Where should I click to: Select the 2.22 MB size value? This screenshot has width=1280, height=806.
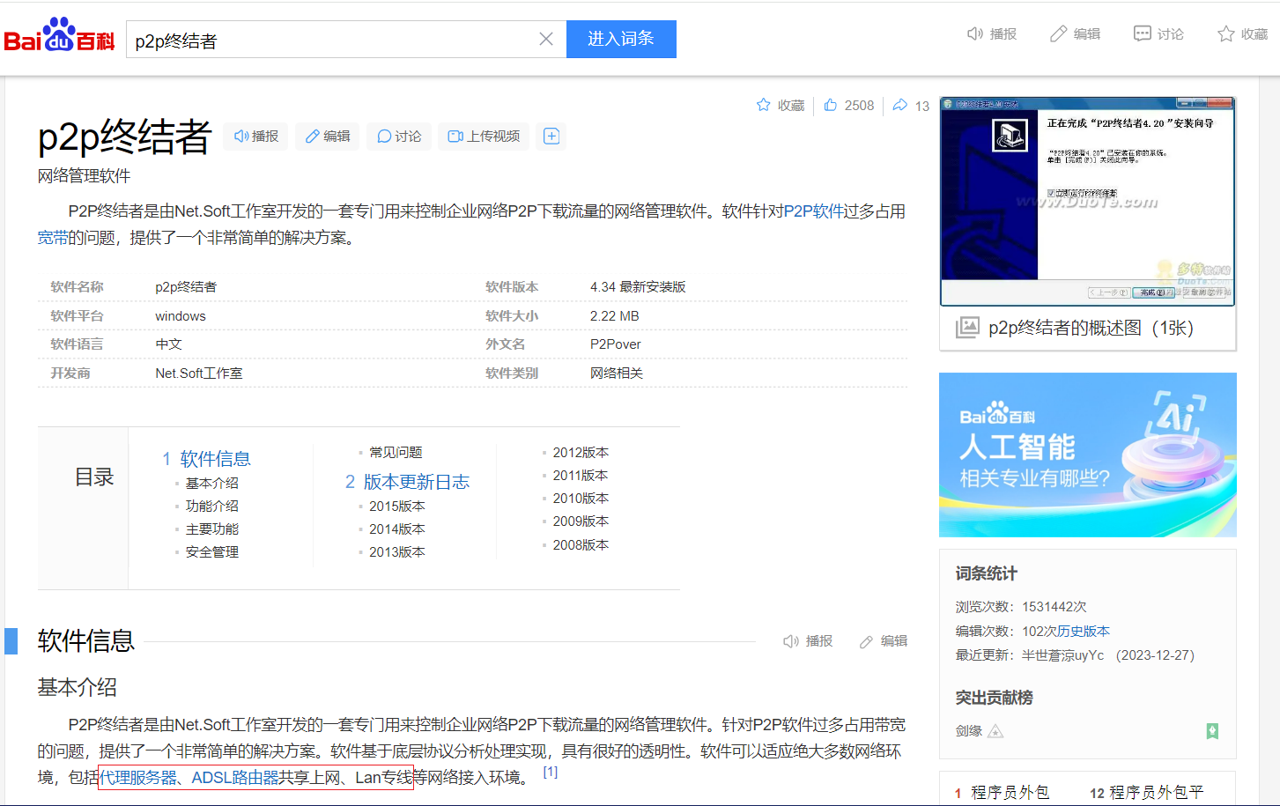[615, 315]
